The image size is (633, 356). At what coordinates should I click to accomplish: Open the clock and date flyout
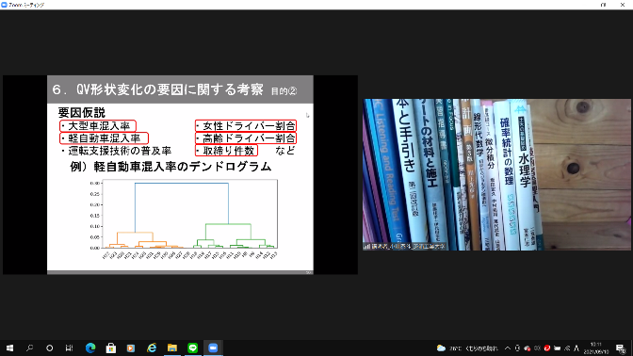(x=596, y=348)
